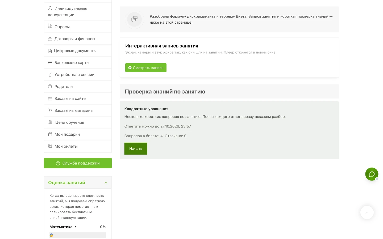Open Договоры и финансы
The width and height of the screenshot is (383, 239).
[x=78, y=39]
